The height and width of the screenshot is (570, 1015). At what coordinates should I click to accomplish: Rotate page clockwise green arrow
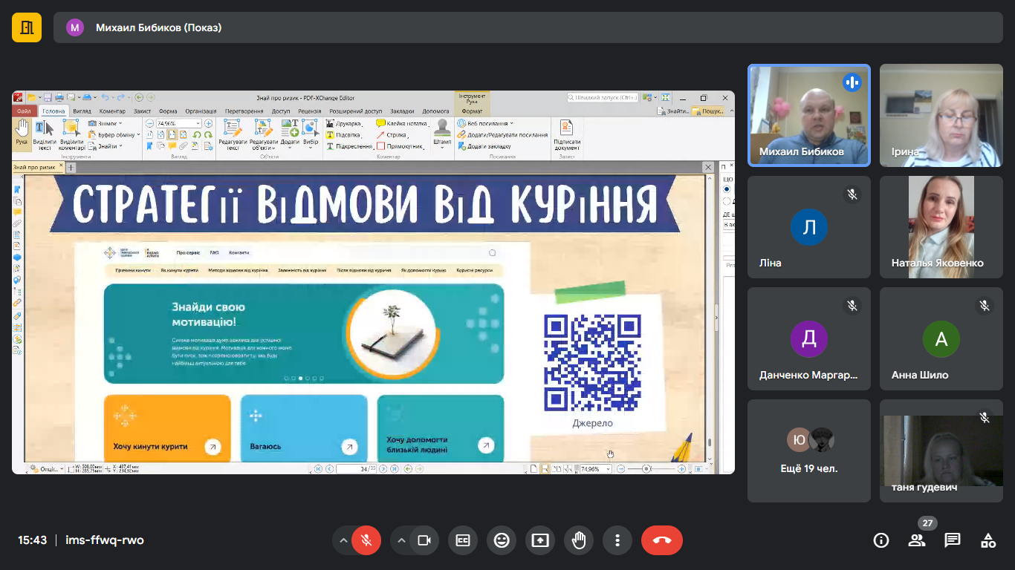(x=208, y=135)
